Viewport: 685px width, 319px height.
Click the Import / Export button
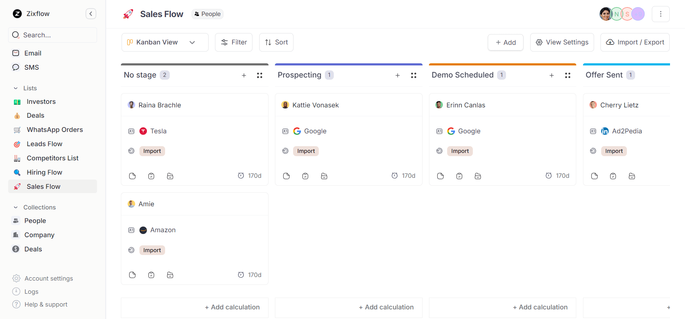point(635,42)
